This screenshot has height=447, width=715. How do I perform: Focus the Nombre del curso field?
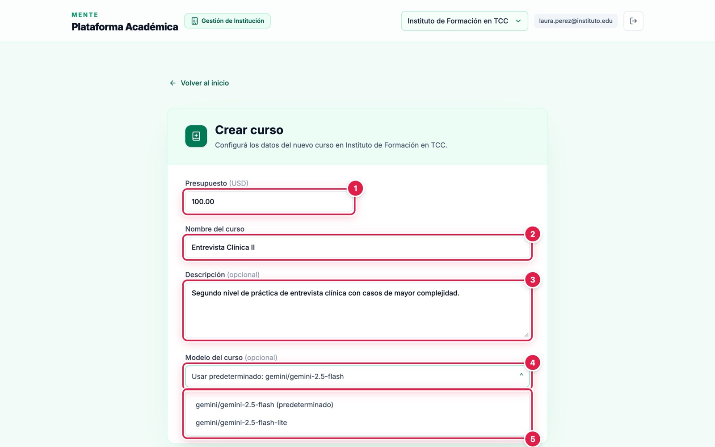tap(357, 247)
